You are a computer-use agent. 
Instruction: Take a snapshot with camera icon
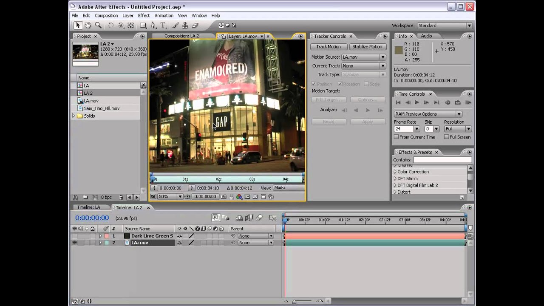(224, 197)
